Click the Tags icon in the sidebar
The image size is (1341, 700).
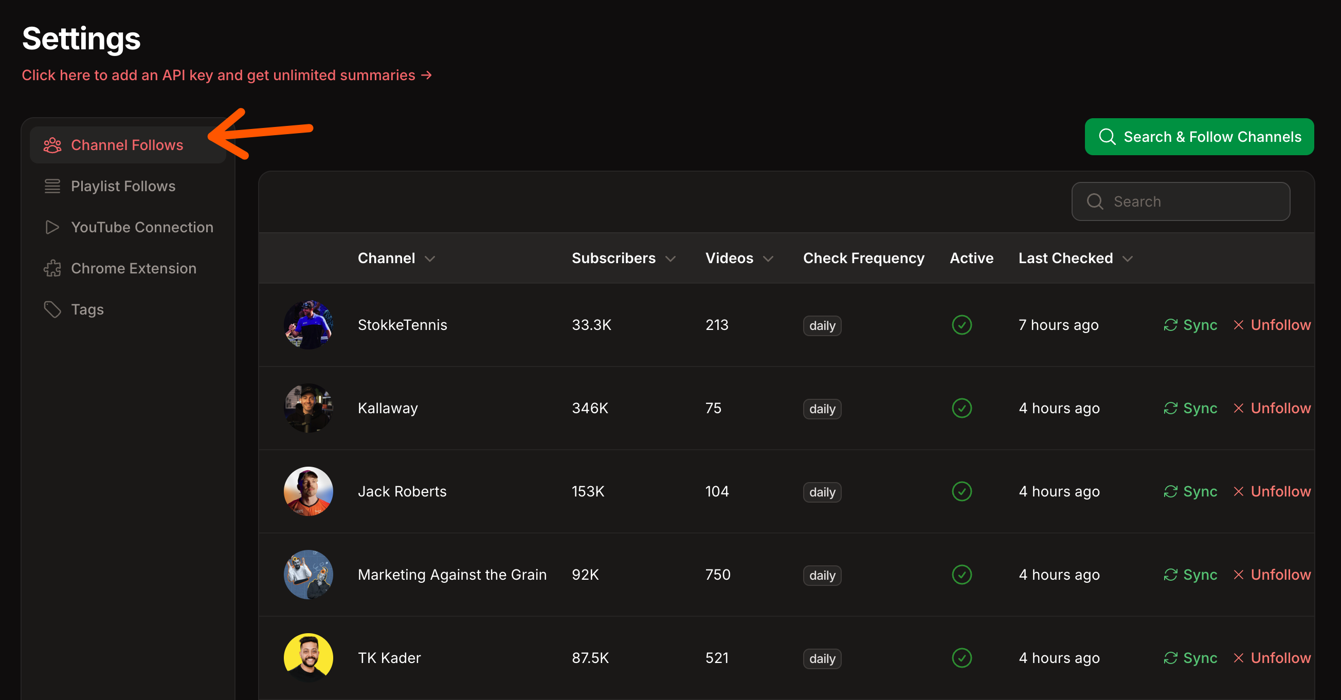pos(52,310)
